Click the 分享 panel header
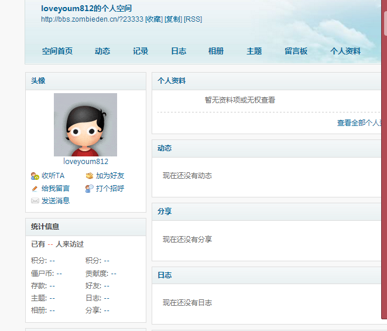 coord(266,211)
